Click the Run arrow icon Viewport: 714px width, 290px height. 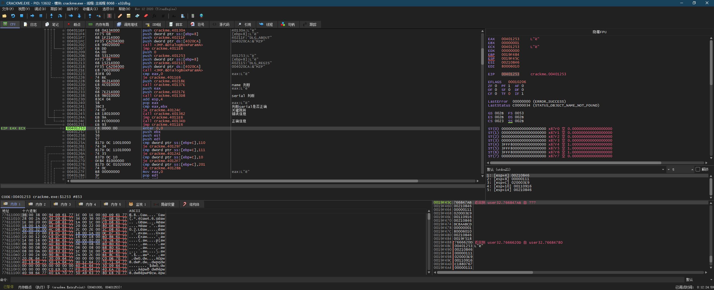click(32, 16)
